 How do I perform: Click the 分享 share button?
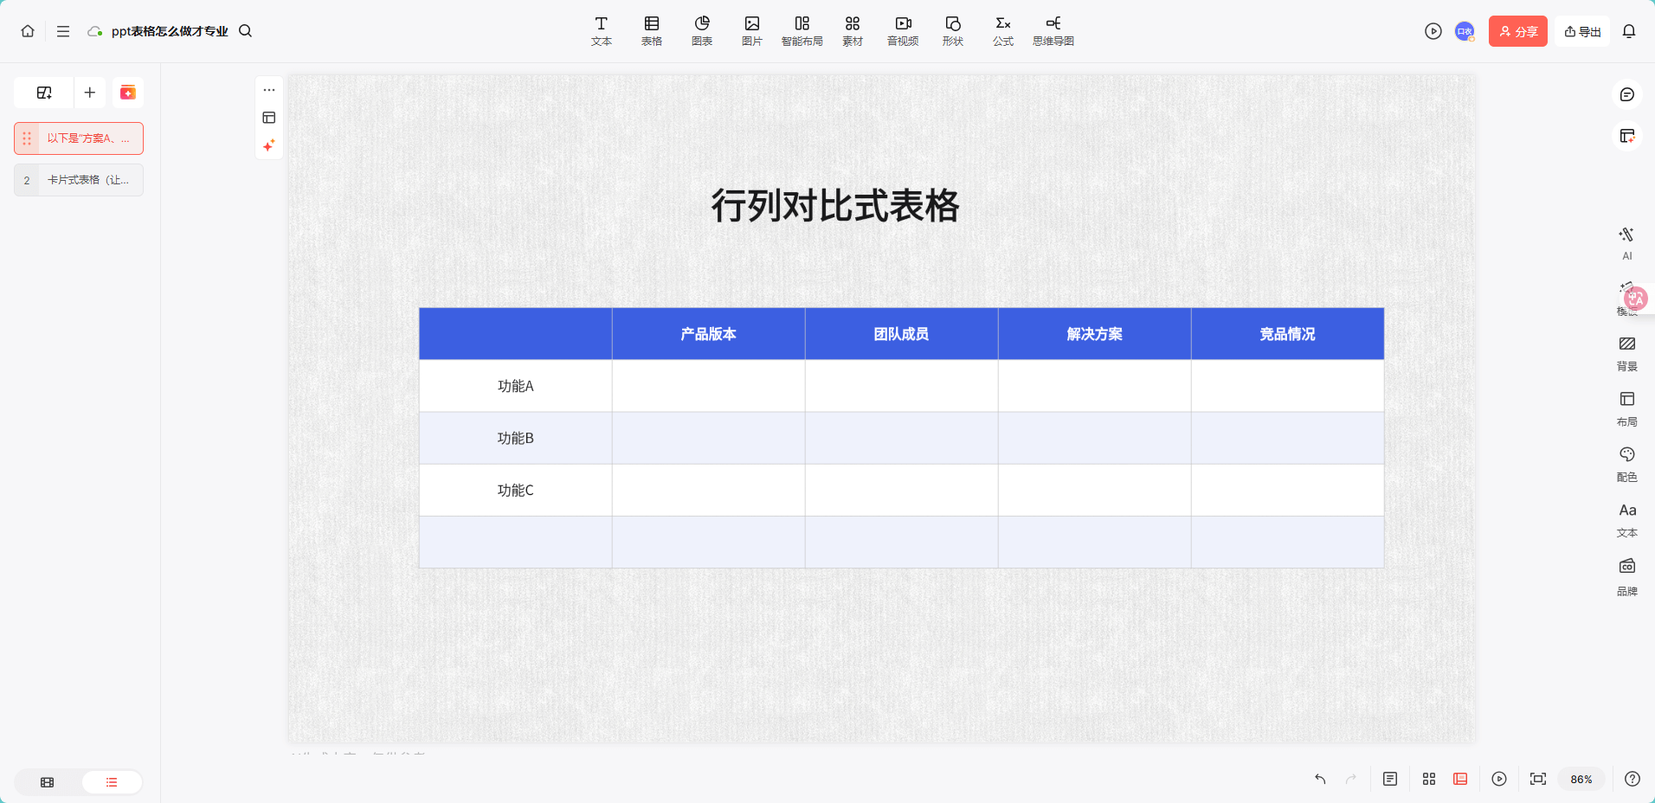coord(1517,30)
